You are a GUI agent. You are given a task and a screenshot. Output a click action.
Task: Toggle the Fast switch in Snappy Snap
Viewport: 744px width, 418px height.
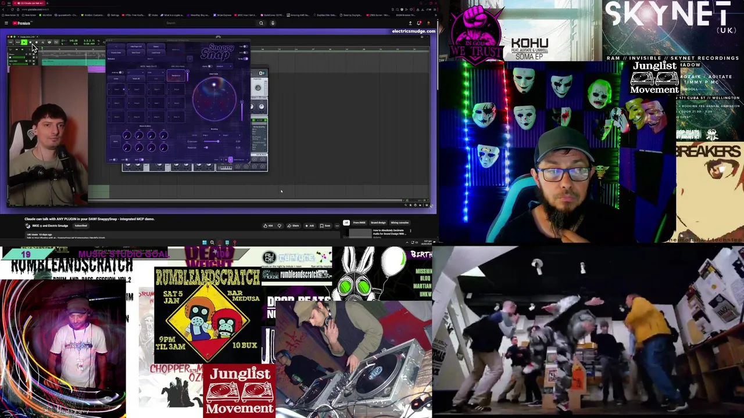pyautogui.click(x=246, y=46)
